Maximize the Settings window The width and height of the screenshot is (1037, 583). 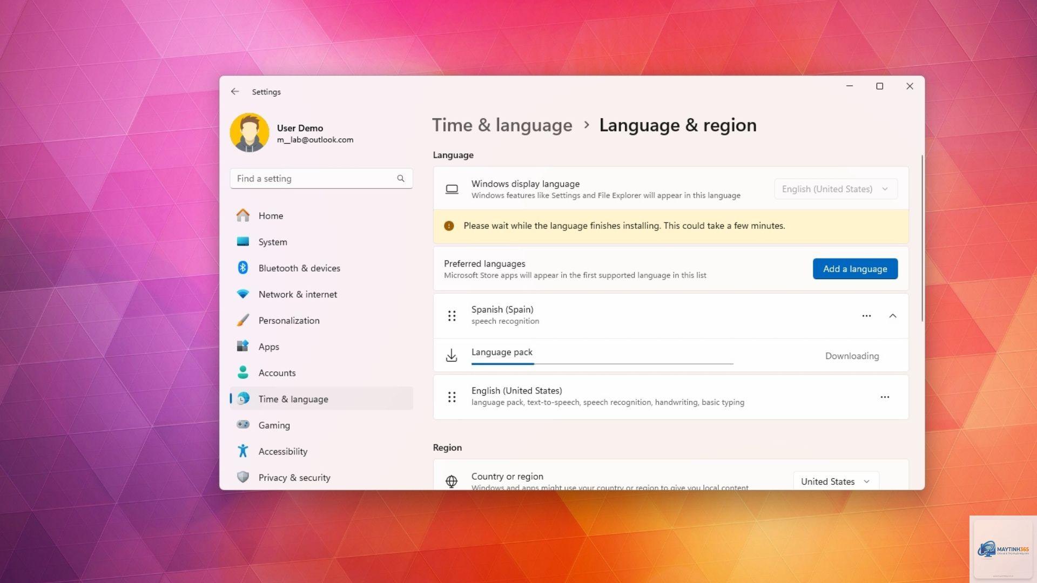tap(879, 86)
